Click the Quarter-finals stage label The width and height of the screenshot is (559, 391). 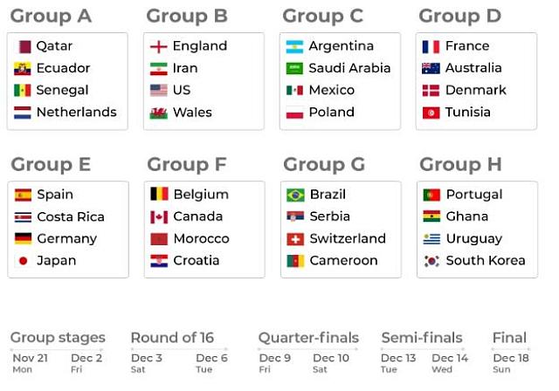coord(308,338)
